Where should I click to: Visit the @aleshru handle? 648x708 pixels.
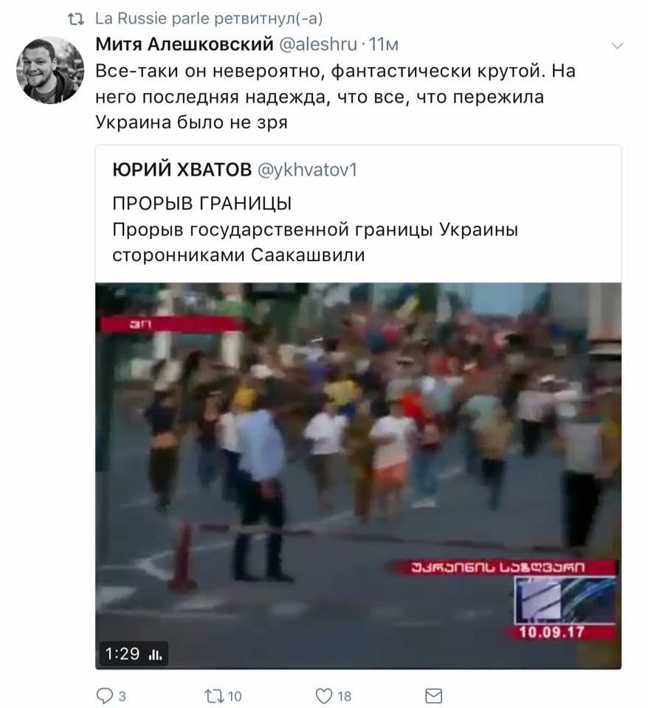pyautogui.click(x=319, y=44)
